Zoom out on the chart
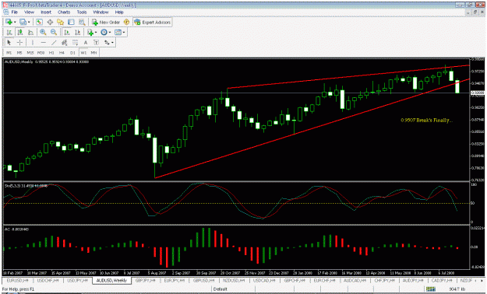The image size is (487, 294). pyautogui.click(x=54, y=32)
